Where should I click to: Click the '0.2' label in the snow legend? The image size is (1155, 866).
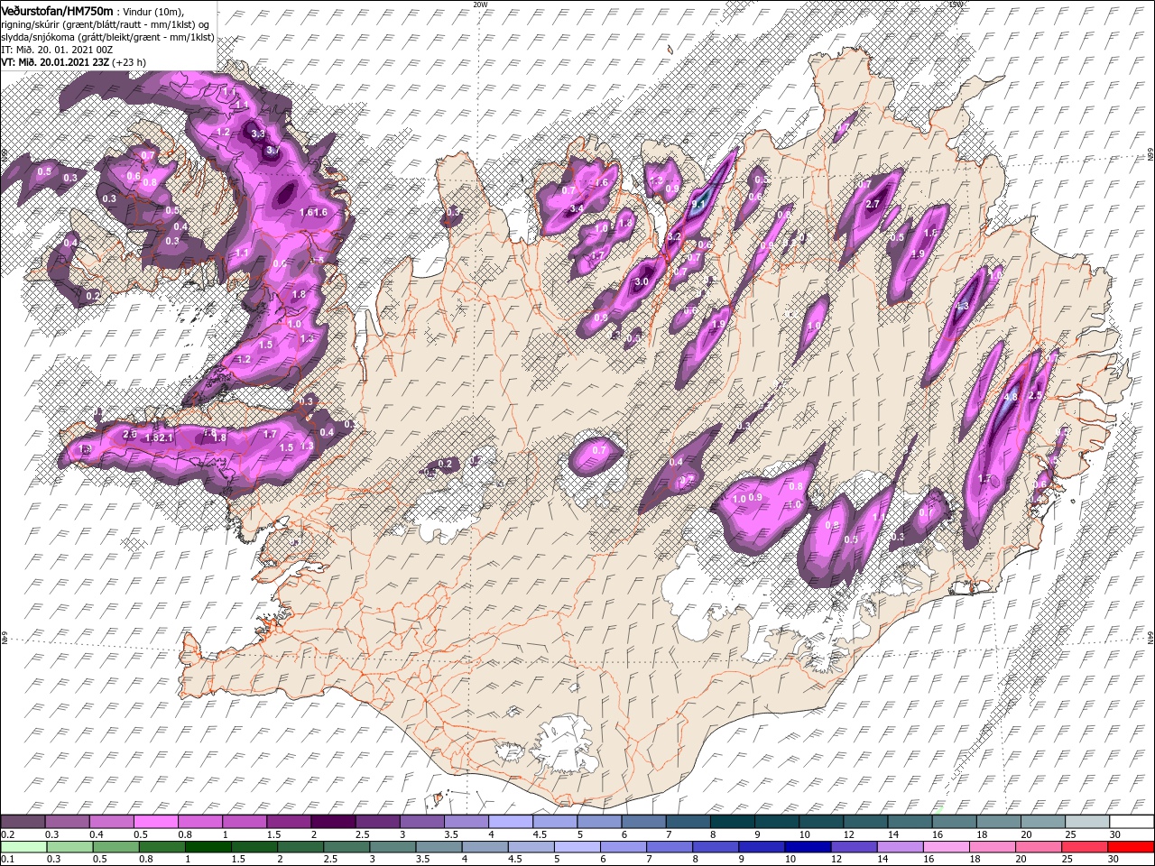click(8, 834)
